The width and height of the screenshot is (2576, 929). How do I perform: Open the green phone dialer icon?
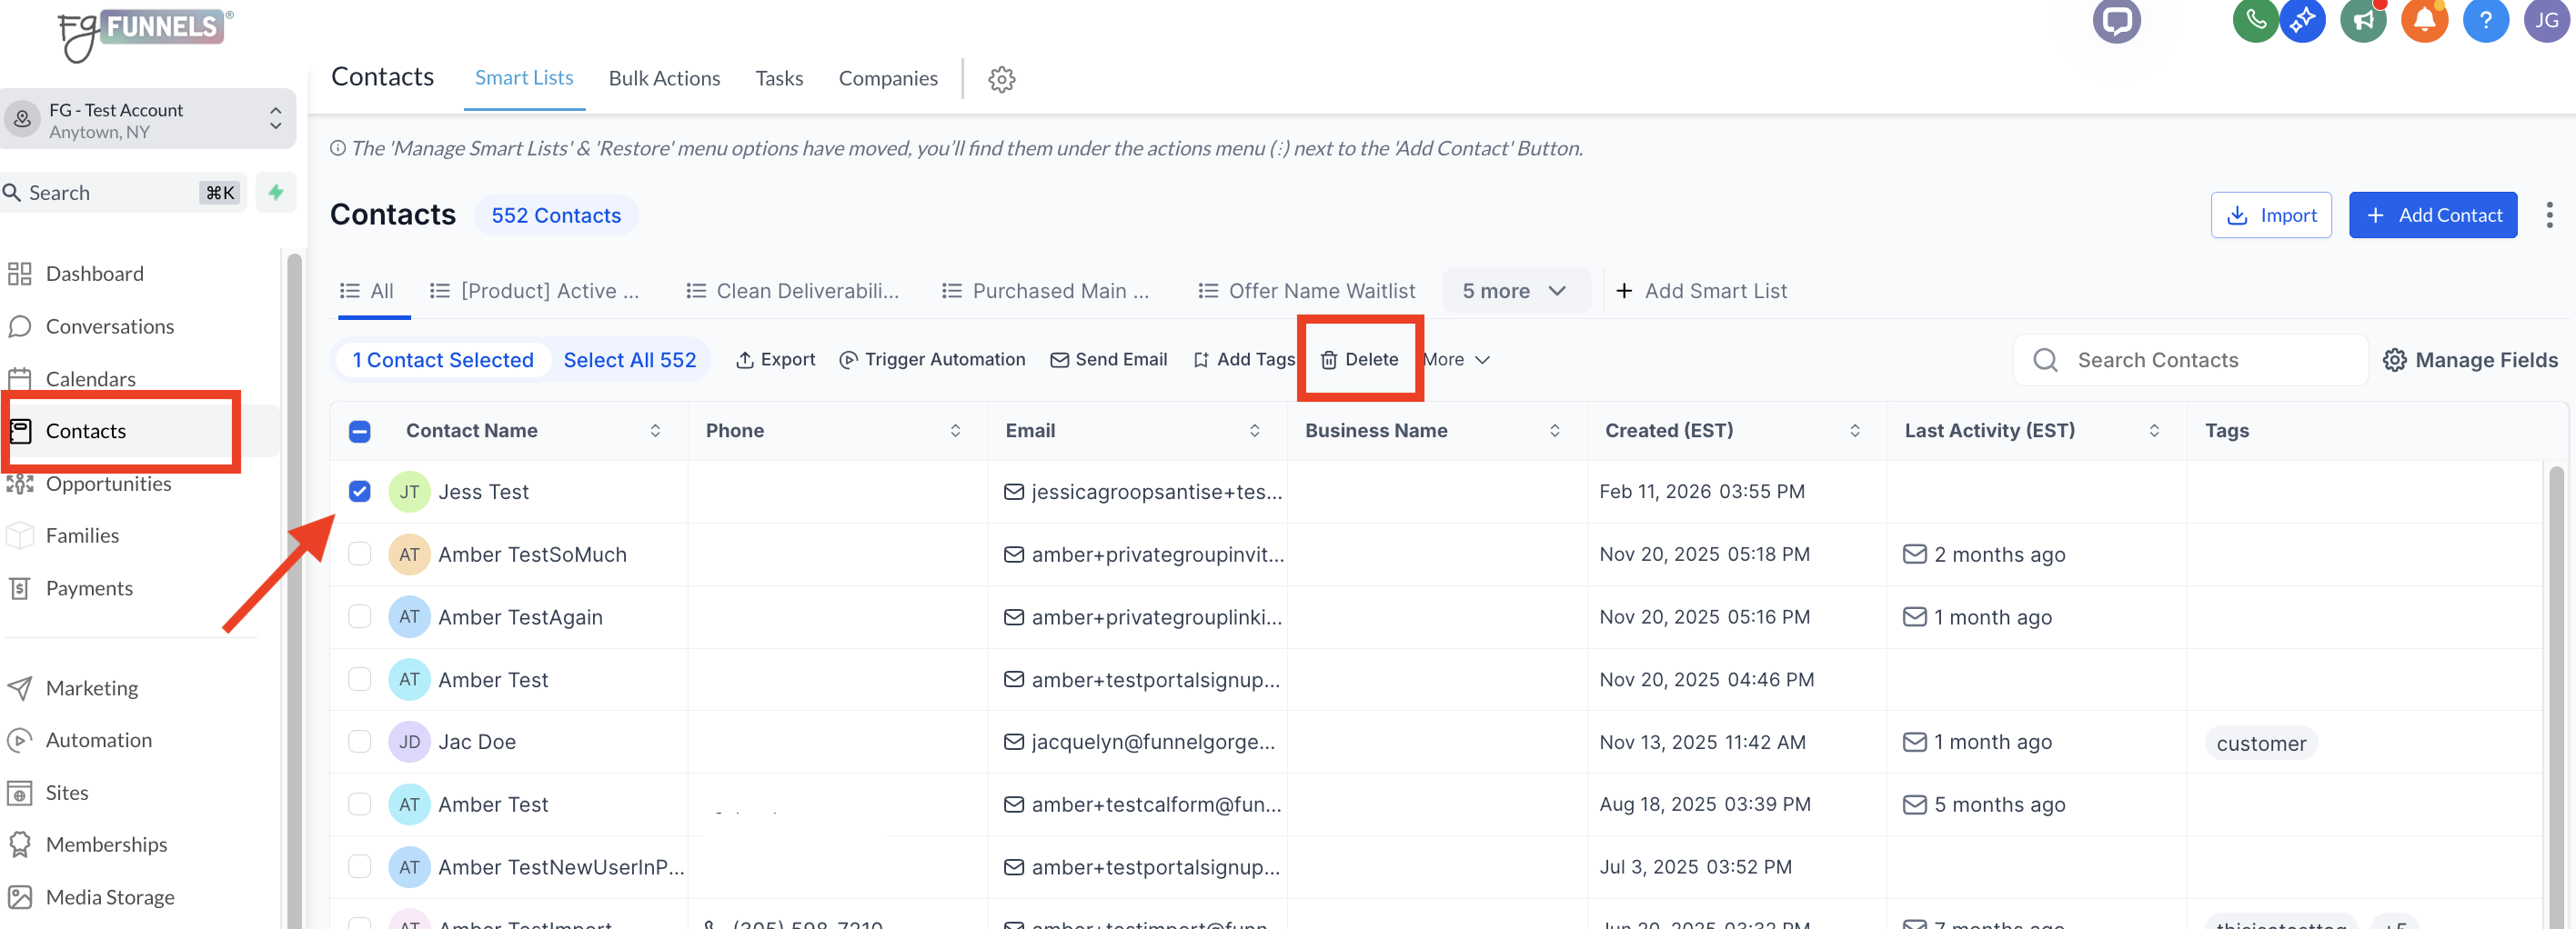2255,20
